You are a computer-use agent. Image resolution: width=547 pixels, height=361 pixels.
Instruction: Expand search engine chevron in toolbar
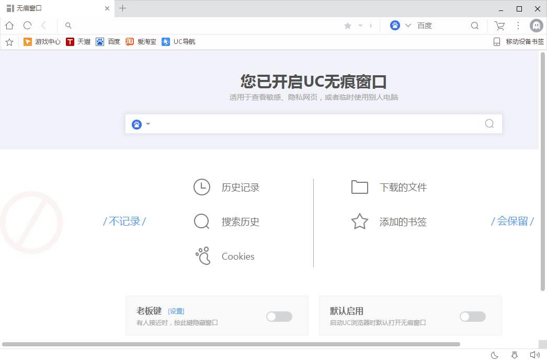408,26
